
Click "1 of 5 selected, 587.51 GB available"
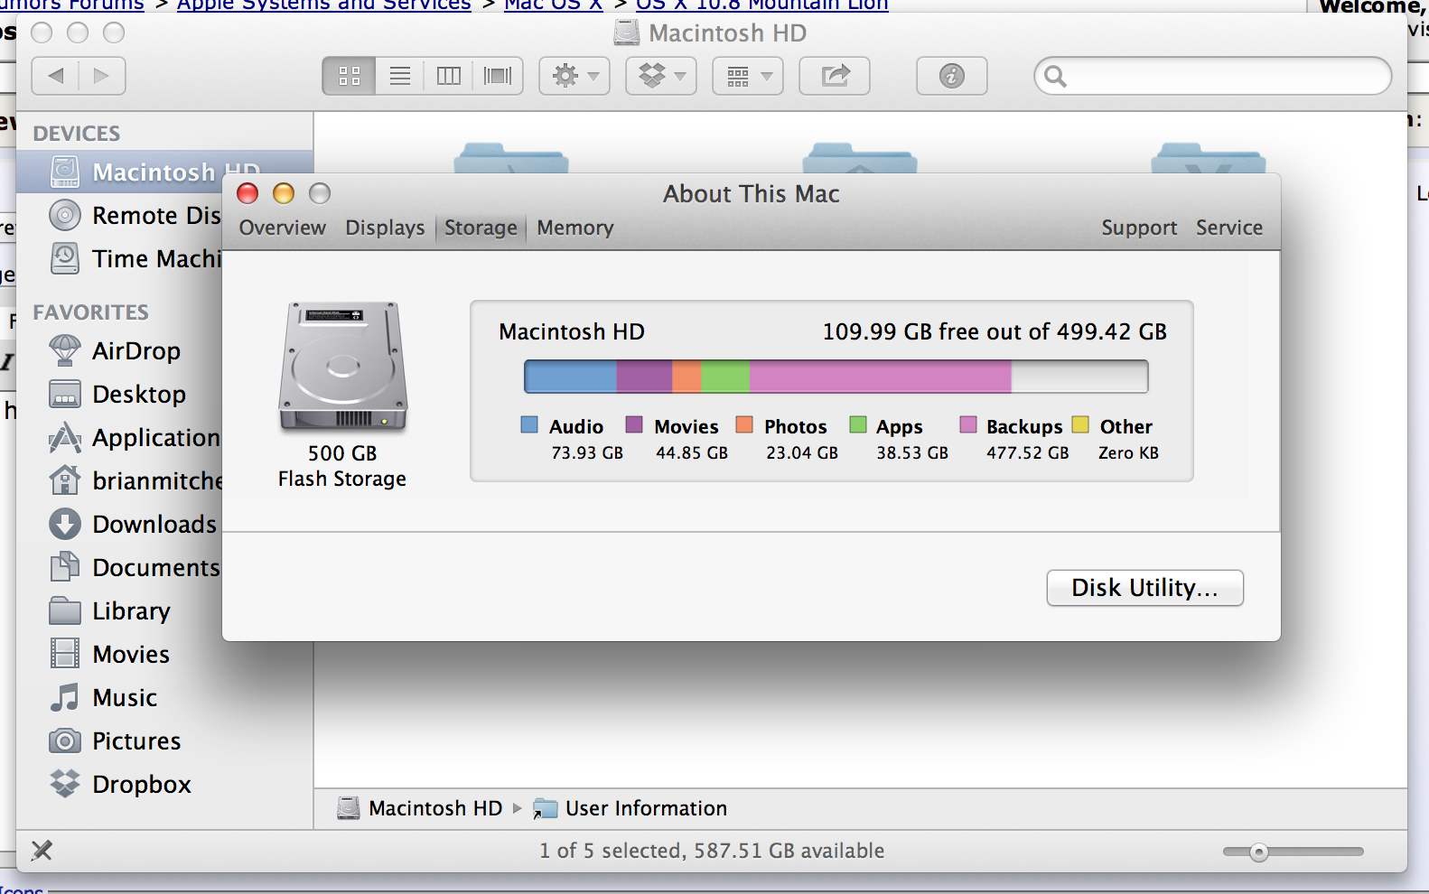coord(712,851)
